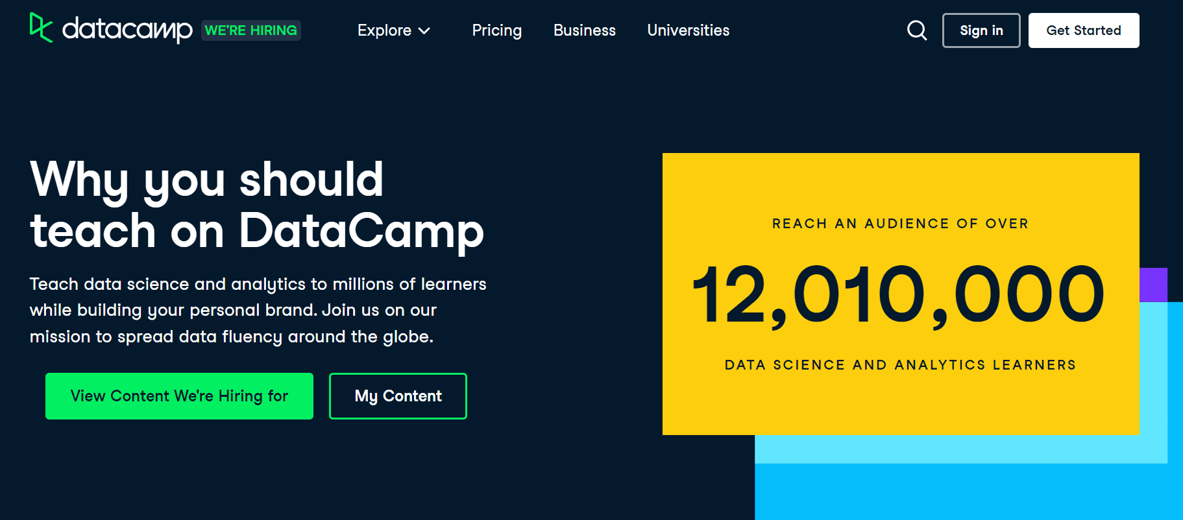
Task: Click the paragraph about teaching data science
Action: (x=258, y=311)
